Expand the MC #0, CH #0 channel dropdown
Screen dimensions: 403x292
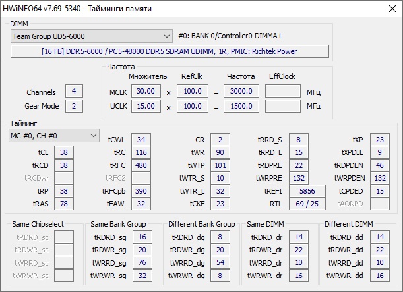pyautogui.click(x=53, y=136)
